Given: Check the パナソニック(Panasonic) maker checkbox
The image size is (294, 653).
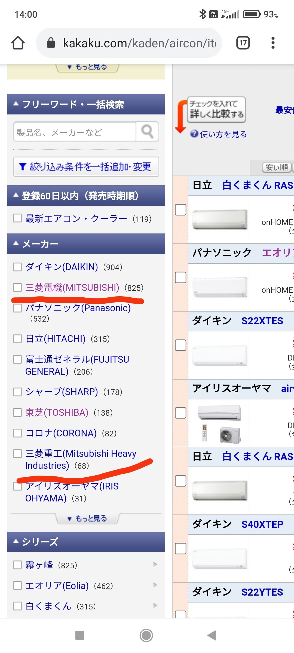Looking at the screenshot, I should coord(17,308).
